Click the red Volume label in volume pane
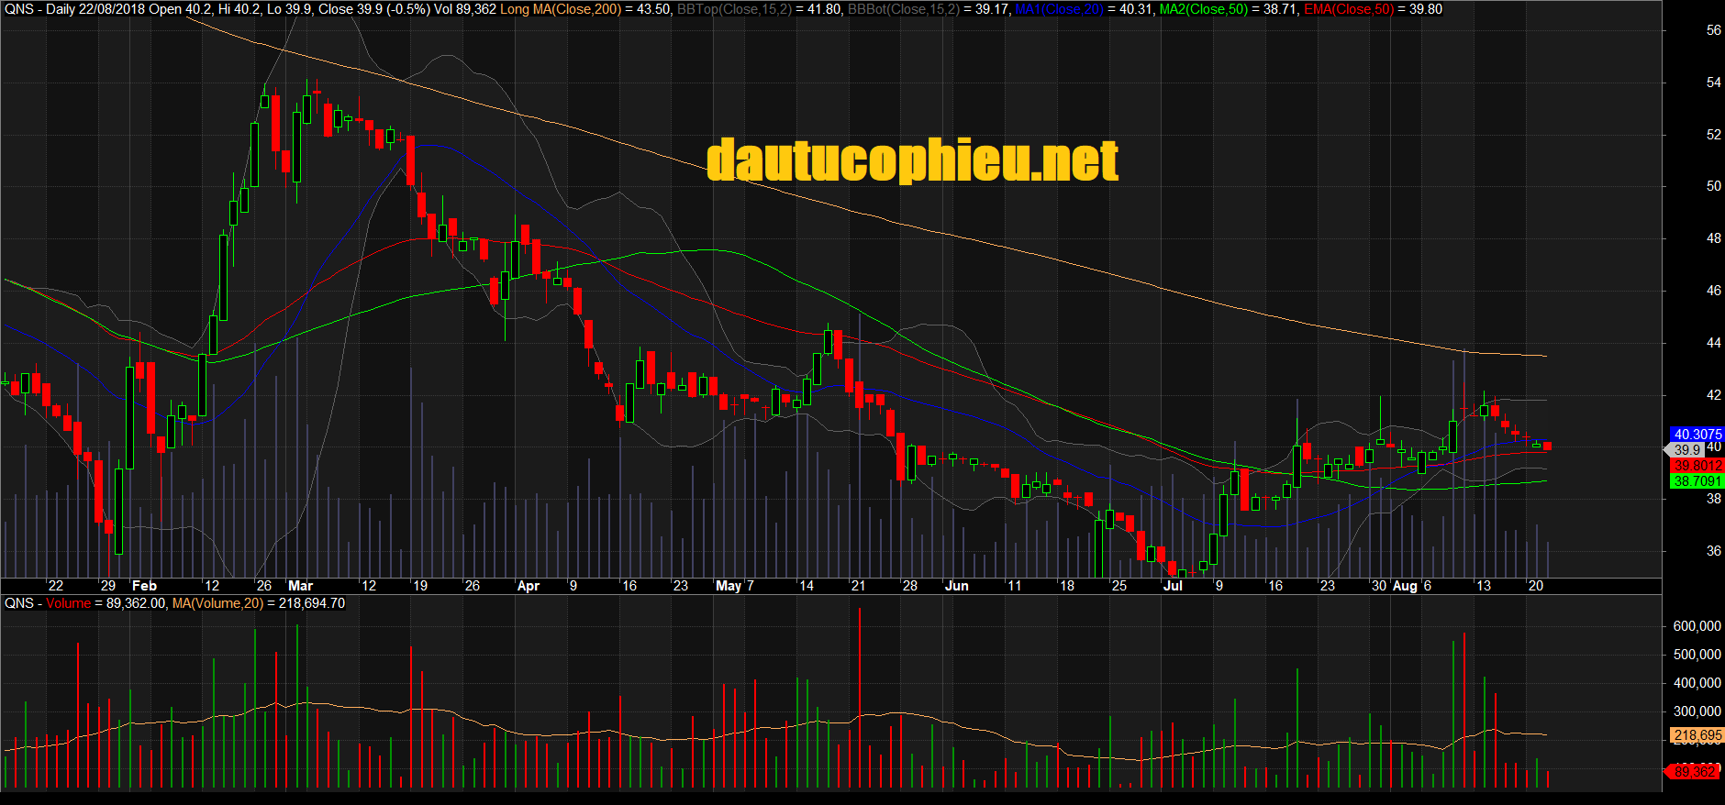This screenshot has height=805, width=1725. 69,603
